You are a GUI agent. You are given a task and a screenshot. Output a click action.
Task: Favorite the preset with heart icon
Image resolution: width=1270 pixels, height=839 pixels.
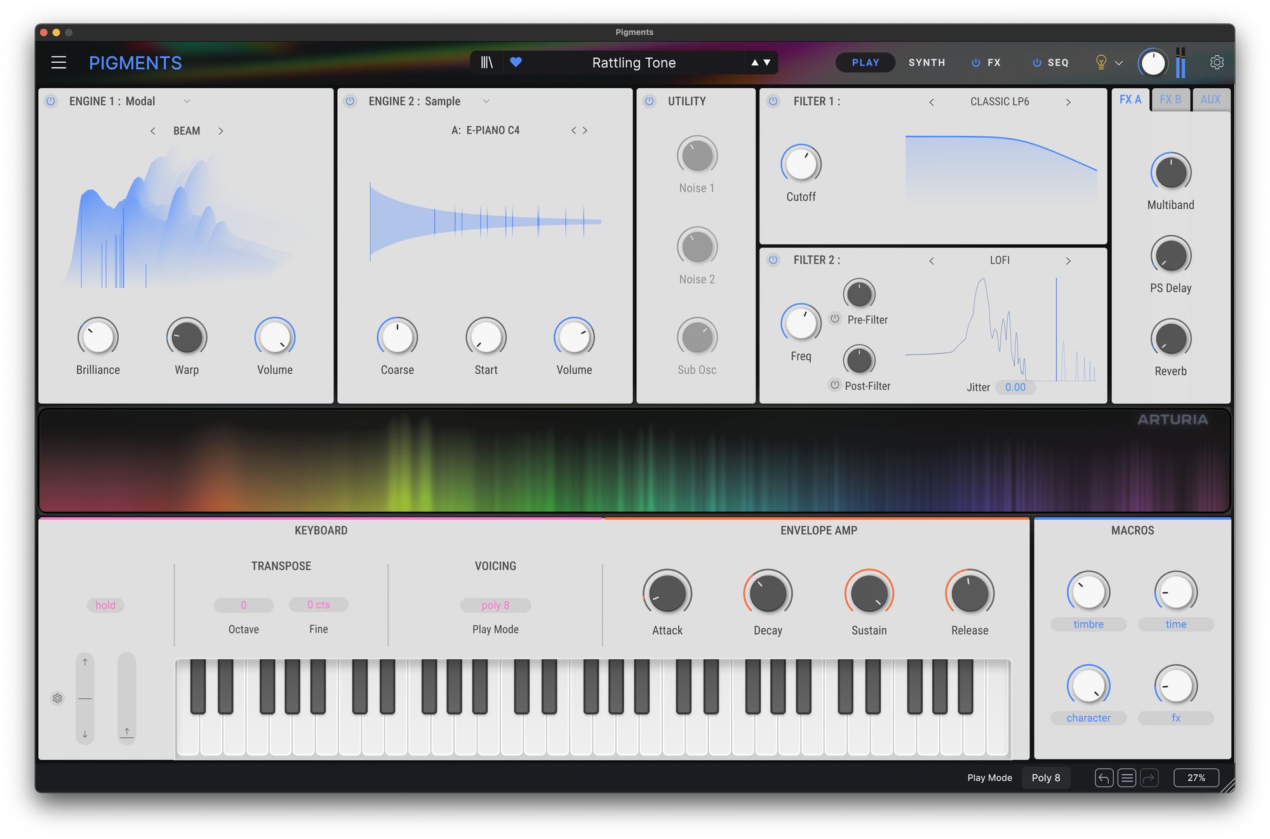(516, 62)
